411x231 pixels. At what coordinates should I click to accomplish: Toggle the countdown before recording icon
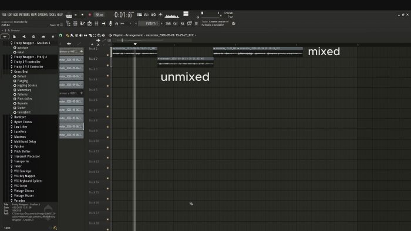point(146,15)
